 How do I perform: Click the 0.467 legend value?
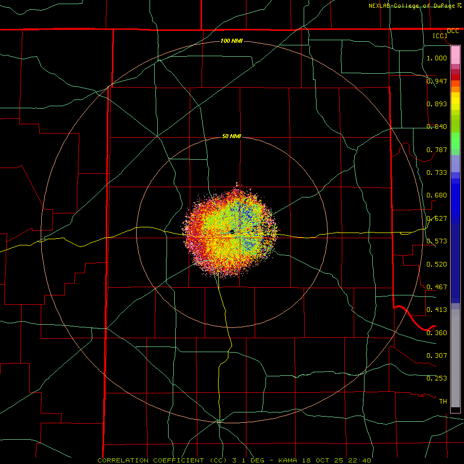point(437,287)
